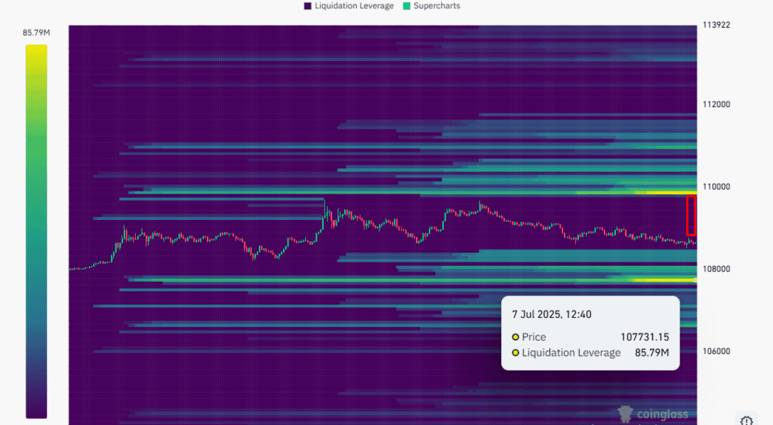Click the yellow dot beside Price in tooltip
This screenshot has height=425, width=773.
516,338
